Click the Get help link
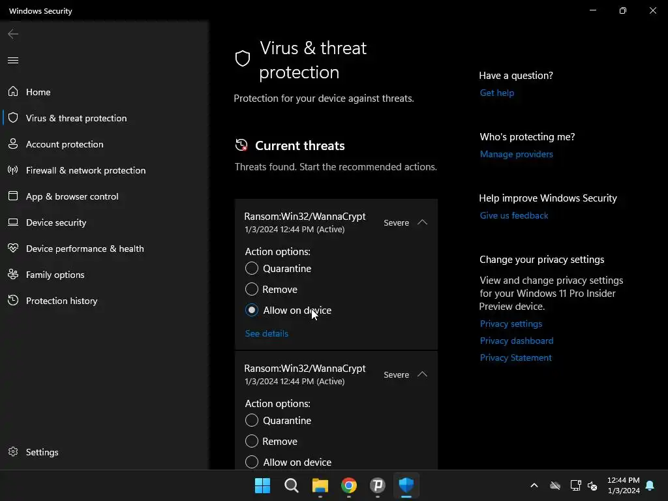 496,93
